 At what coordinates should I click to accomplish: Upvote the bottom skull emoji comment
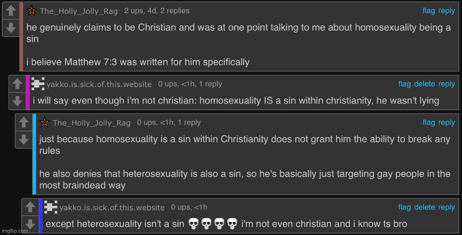click(x=30, y=208)
